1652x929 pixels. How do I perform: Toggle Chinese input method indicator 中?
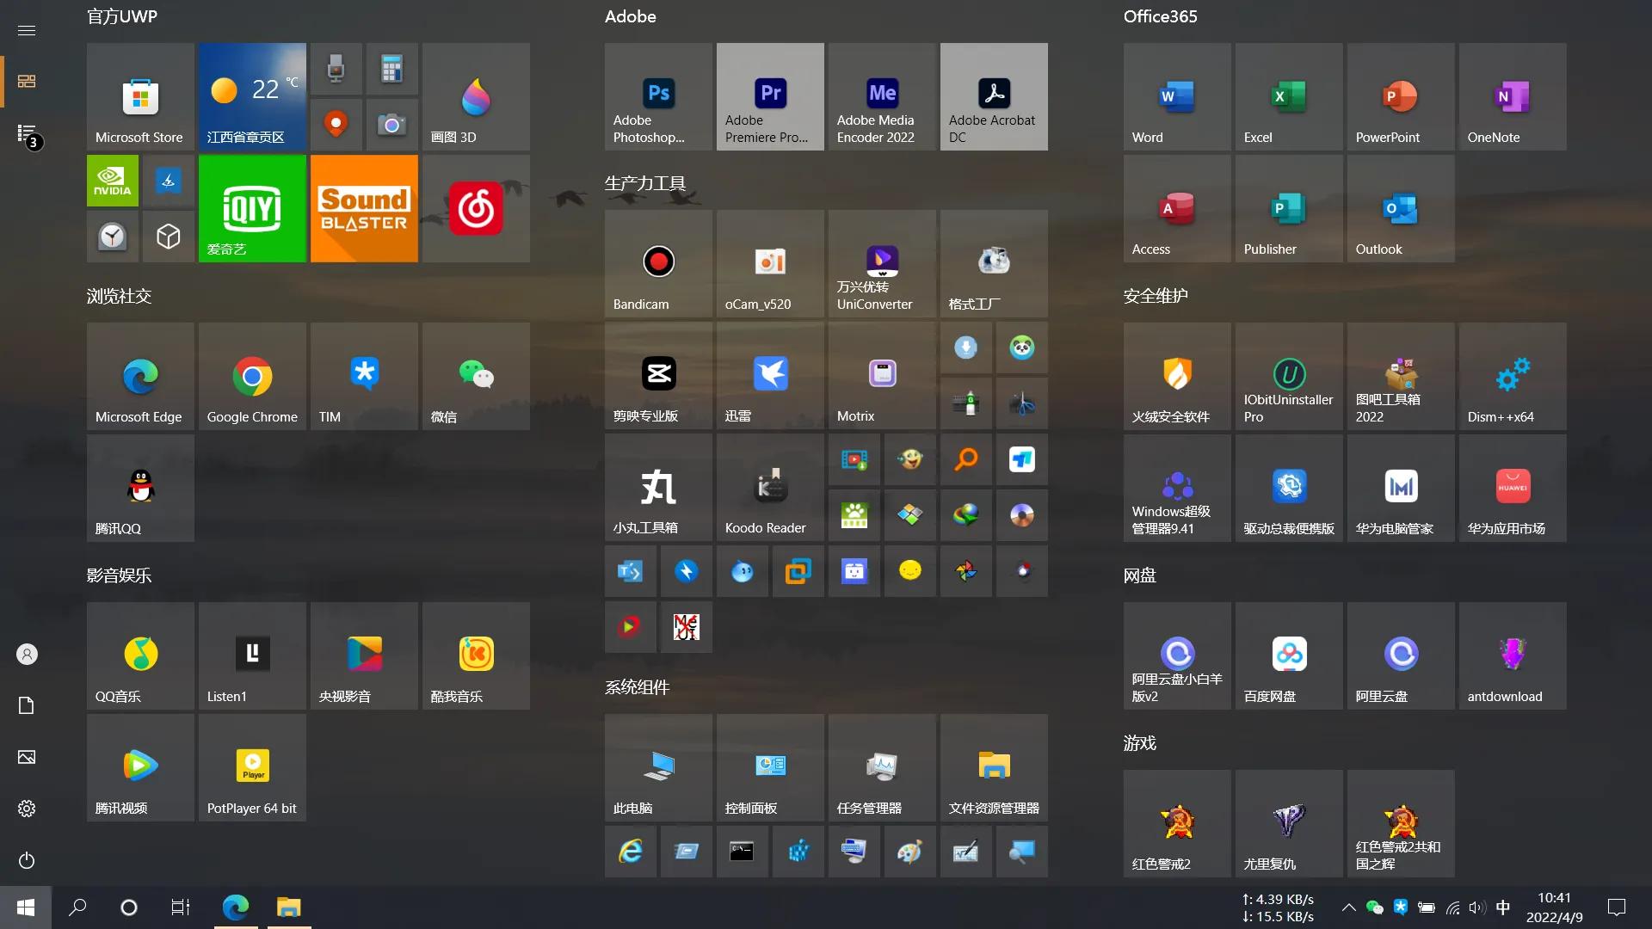1503,907
